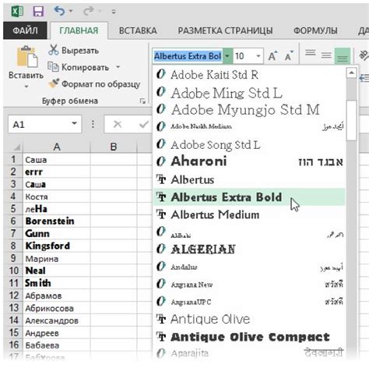Screen dimensions: 369x368
Task: Click the text orientation icon
Action: tap(364, 55)
